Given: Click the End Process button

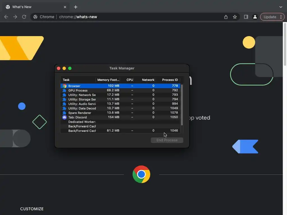Looking at the screenshot, I should pyautogui.click(x=167, y=140).
